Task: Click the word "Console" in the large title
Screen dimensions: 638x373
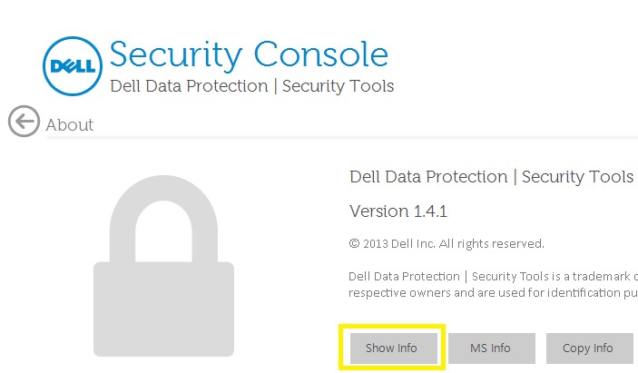Action: pyautogui.click(x=320, y=54)
